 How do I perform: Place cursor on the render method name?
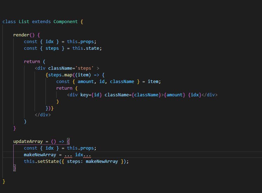point(21,35)
